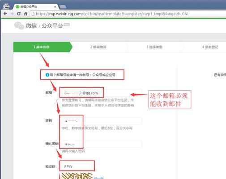Click the password rules hint text
The height and width of the screenshot is (179, 226).
(97, 128)
